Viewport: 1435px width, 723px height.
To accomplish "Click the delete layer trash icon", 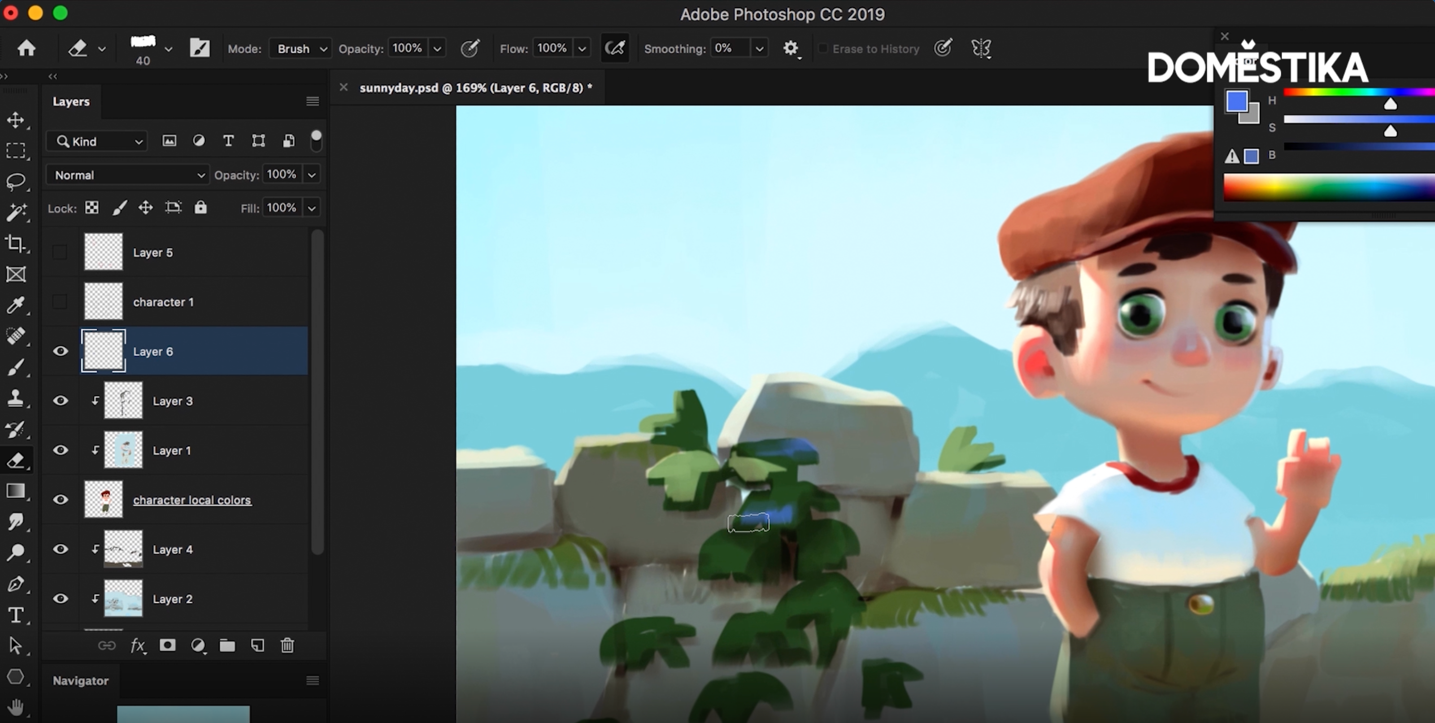I will 287,645.
